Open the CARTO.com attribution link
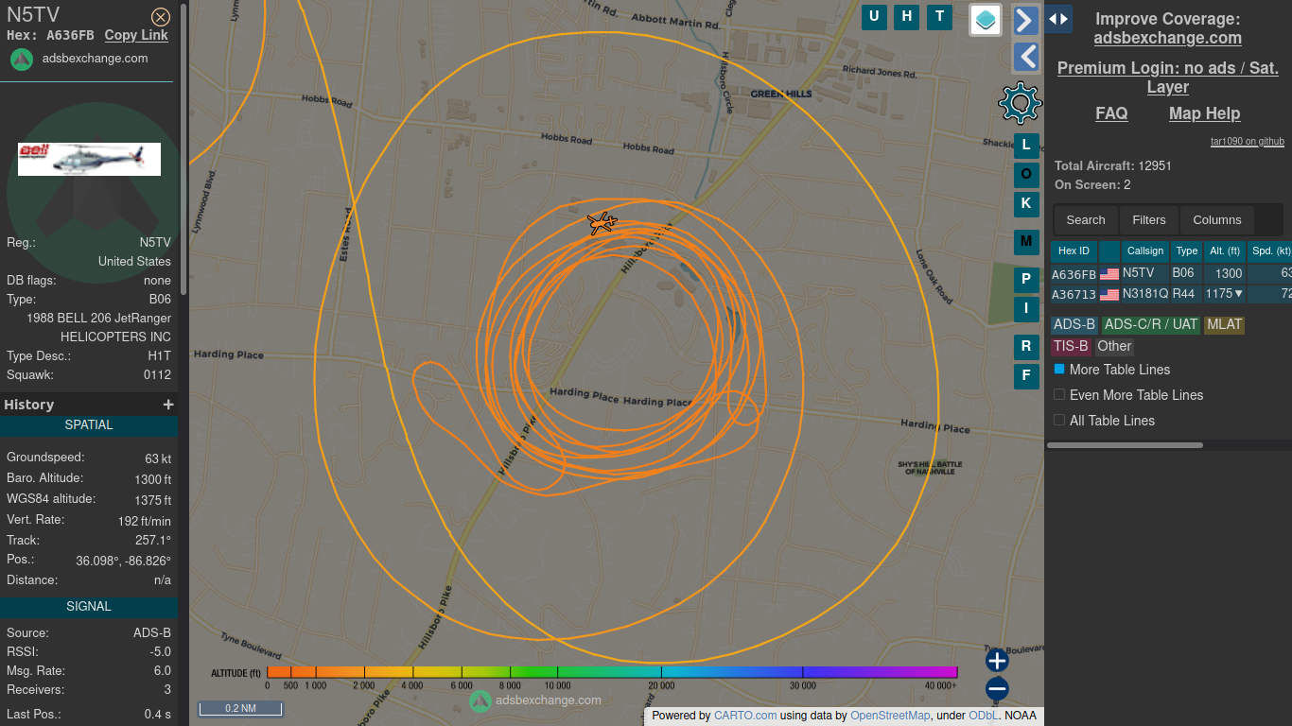Image resolution: width=1292 pixels, height=726 pixels. click(x=745, y=716)
